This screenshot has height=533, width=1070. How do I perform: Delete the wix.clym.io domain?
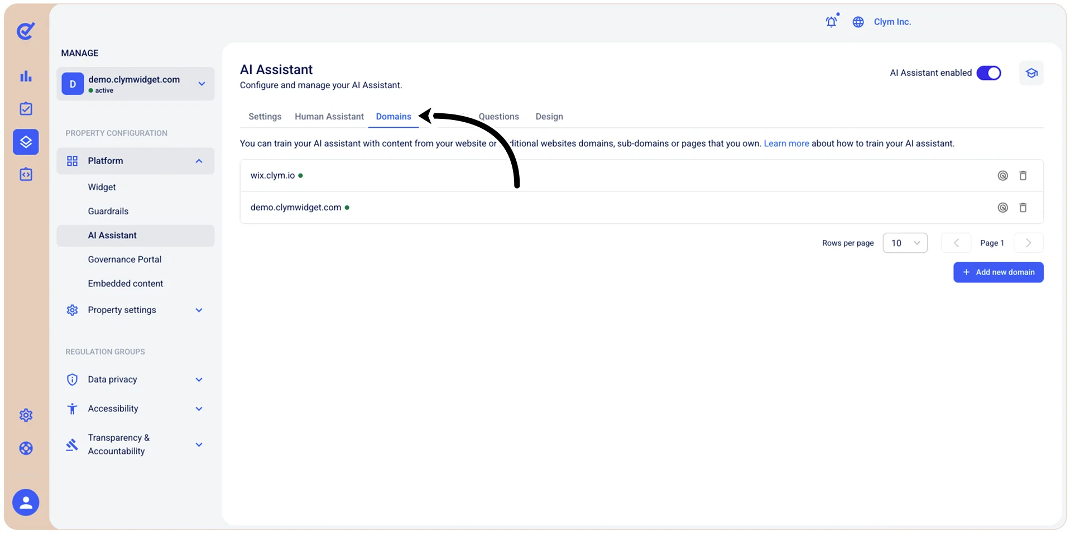click(1023, 176)
